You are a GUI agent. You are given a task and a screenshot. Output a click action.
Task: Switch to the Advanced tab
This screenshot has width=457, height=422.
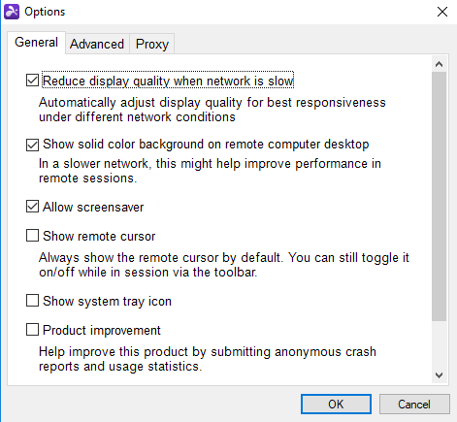point(97,44)
